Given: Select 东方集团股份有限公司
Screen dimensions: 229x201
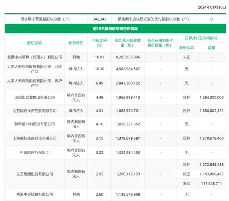Looking at the screenshot, I should pyautogui.click(x=35, y=174).
